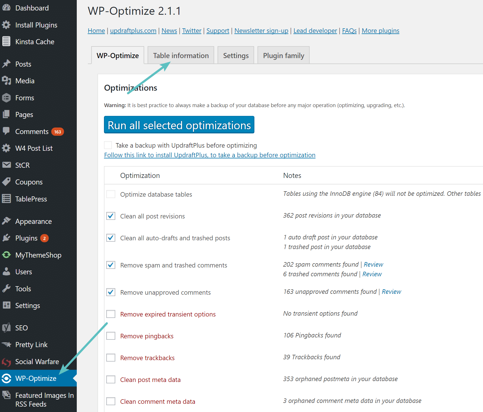Check Remove pingbacks option
This screenshot has height=412, width=483.
[x=111, y=336]
